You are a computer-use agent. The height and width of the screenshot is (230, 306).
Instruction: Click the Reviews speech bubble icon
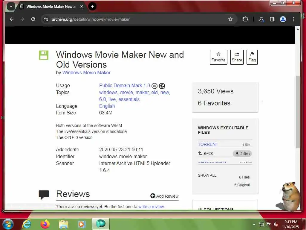tap(44, 195)
